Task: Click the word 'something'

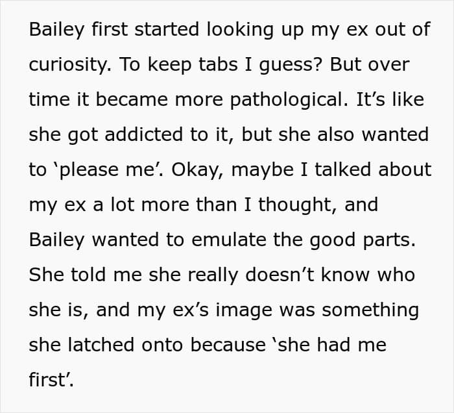Action: [x=370, y=311]
